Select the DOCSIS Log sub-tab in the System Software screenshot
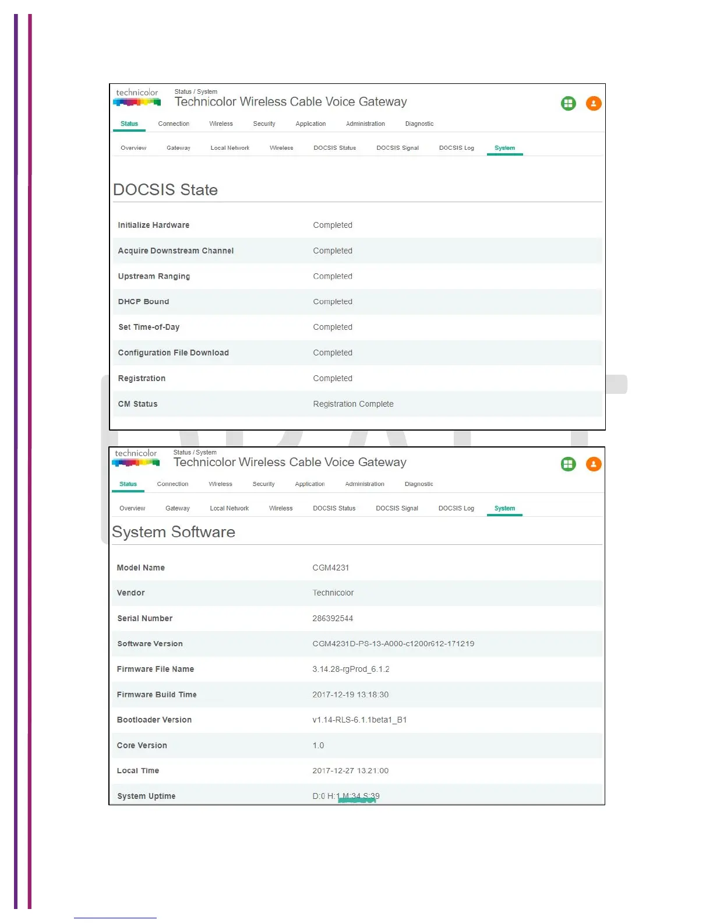This screenshot has width=713, height=923. (x=456, y=509)
